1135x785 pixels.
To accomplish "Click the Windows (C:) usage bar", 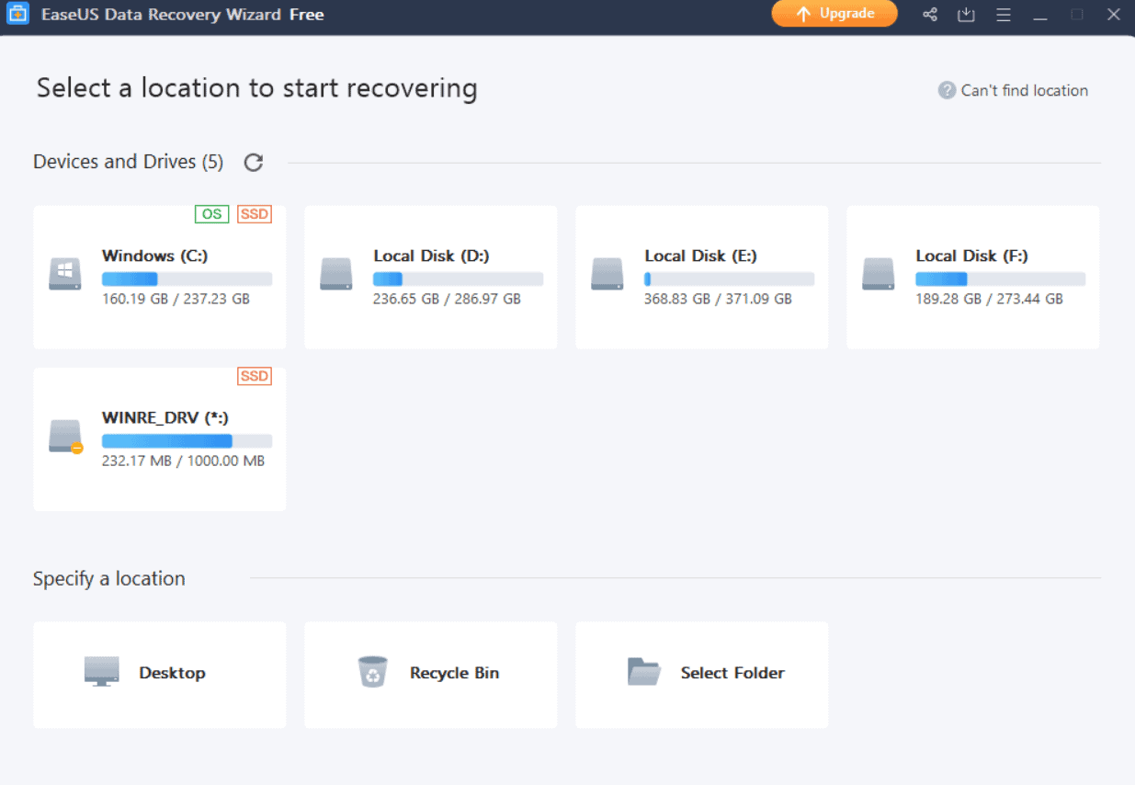I will (187, 279).
